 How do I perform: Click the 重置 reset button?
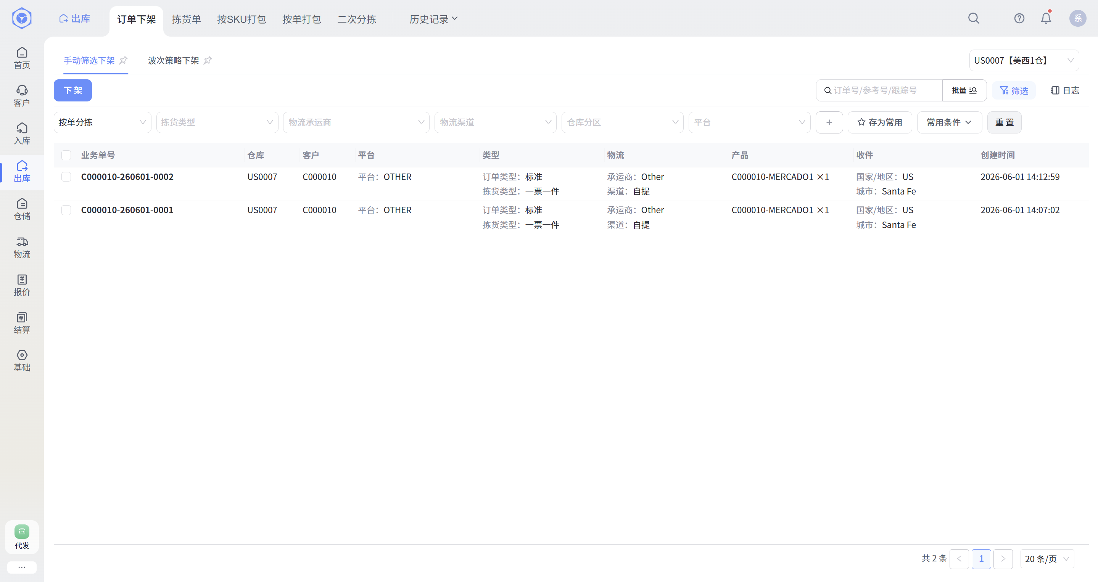1004,122
